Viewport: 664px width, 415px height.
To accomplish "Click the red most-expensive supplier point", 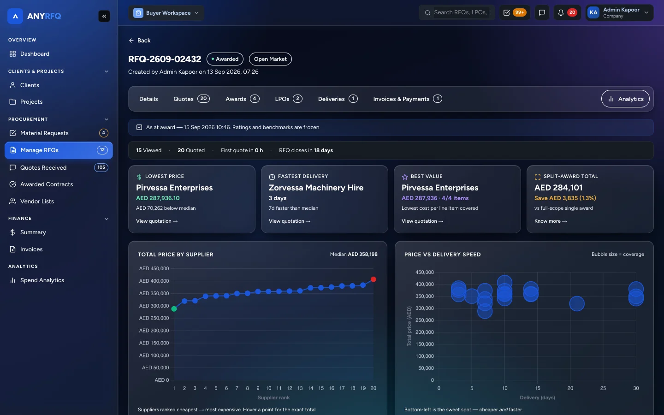I will tap(373, 279).
